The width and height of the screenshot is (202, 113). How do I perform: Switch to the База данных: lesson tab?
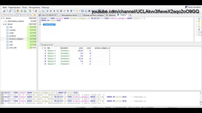[x=68, y=15]
